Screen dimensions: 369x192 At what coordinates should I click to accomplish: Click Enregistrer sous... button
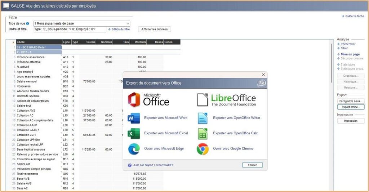point(351,101)
